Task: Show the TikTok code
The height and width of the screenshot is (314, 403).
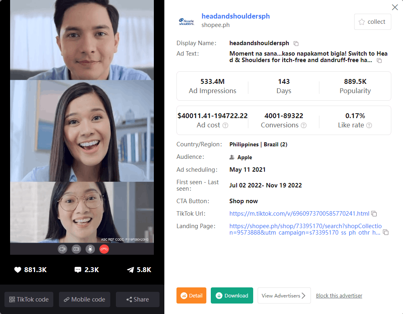Action: 29,299
